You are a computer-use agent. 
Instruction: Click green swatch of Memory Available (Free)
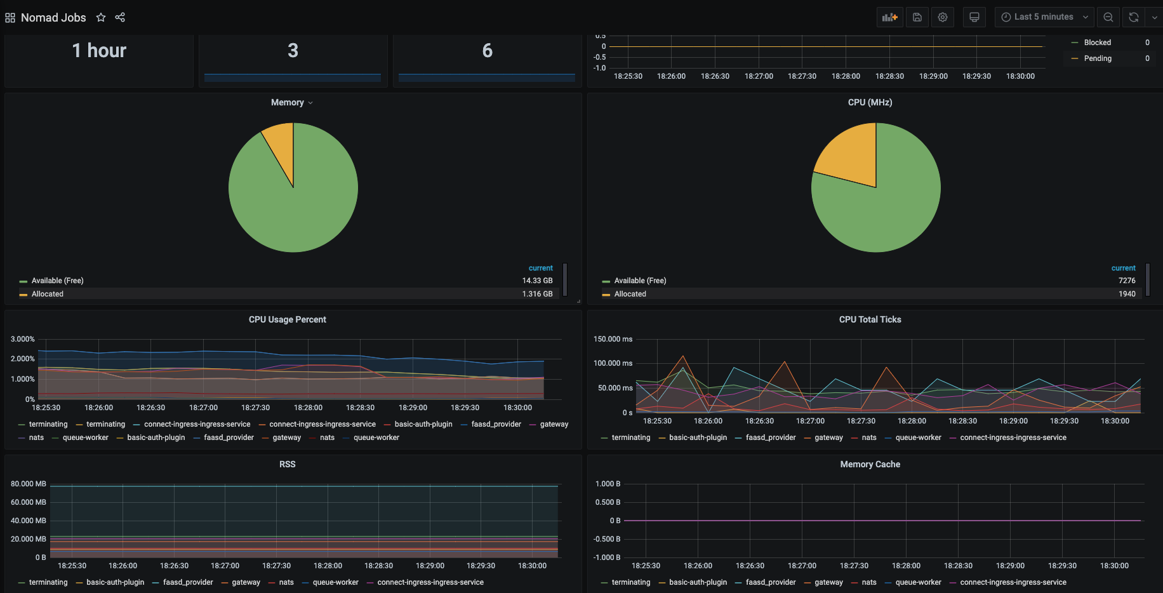click(x=23, y=281)
